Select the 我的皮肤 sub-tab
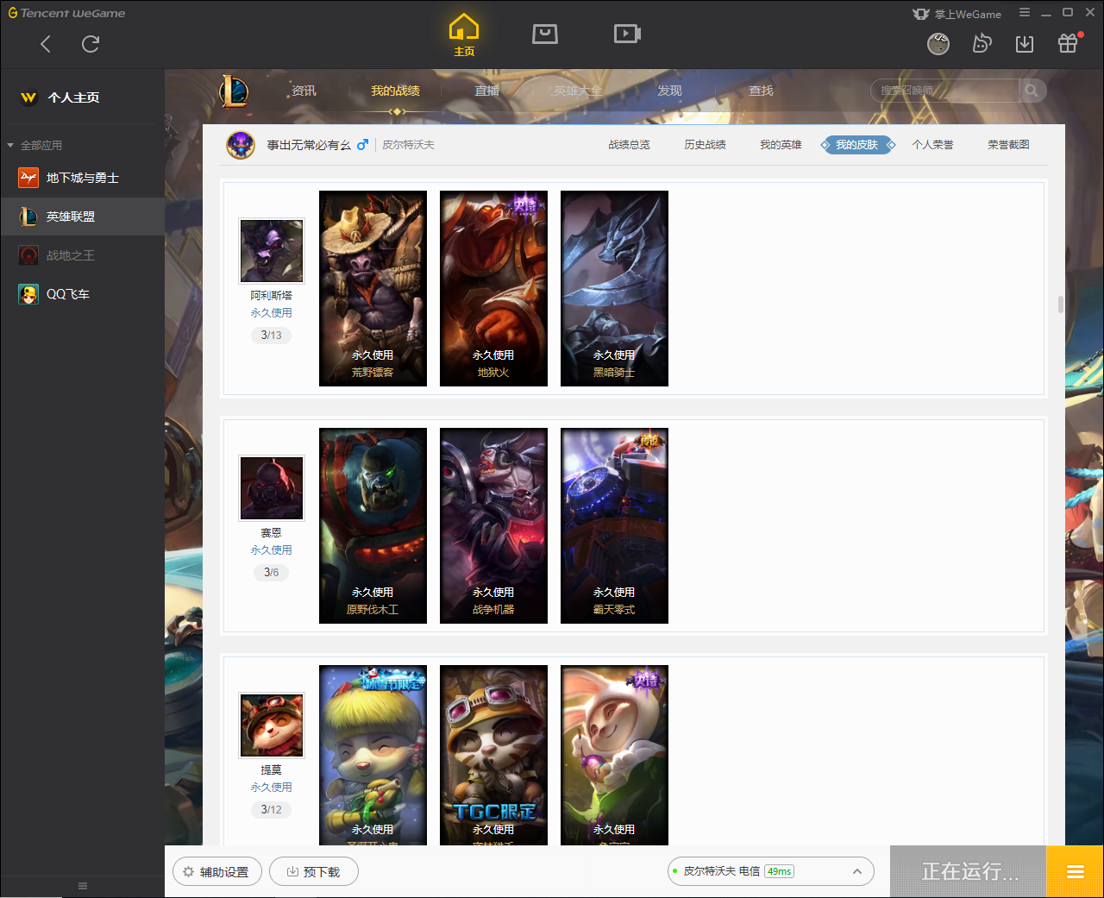 click(x=856, y=145)
